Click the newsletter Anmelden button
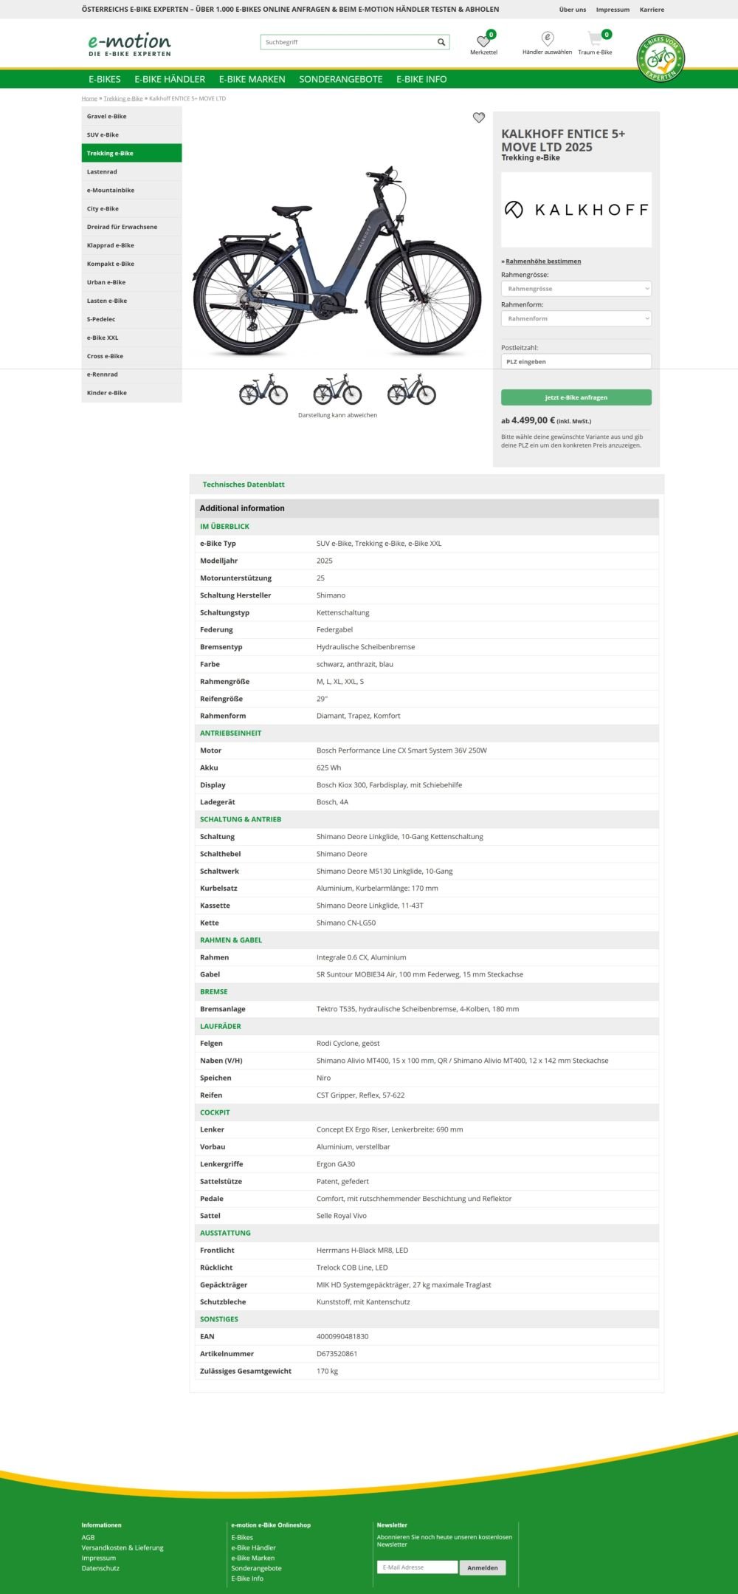 [x=483, y=1567]
